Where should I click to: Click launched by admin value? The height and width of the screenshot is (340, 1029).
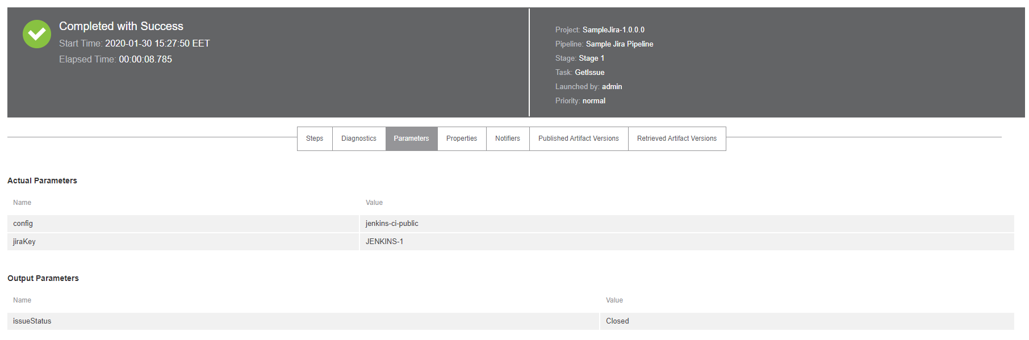[612, 86]
